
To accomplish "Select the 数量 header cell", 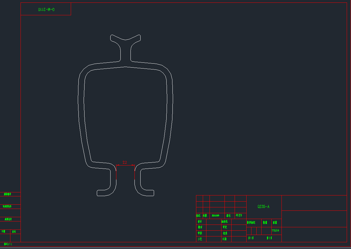I will click(x=265, y=223).
